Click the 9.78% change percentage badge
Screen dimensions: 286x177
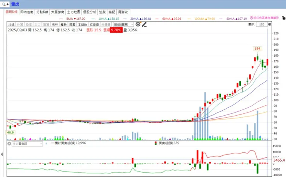[116, 30]
